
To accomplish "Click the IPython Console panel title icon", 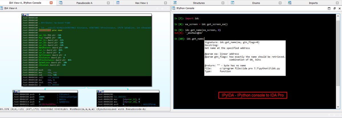I will (174, 8).
